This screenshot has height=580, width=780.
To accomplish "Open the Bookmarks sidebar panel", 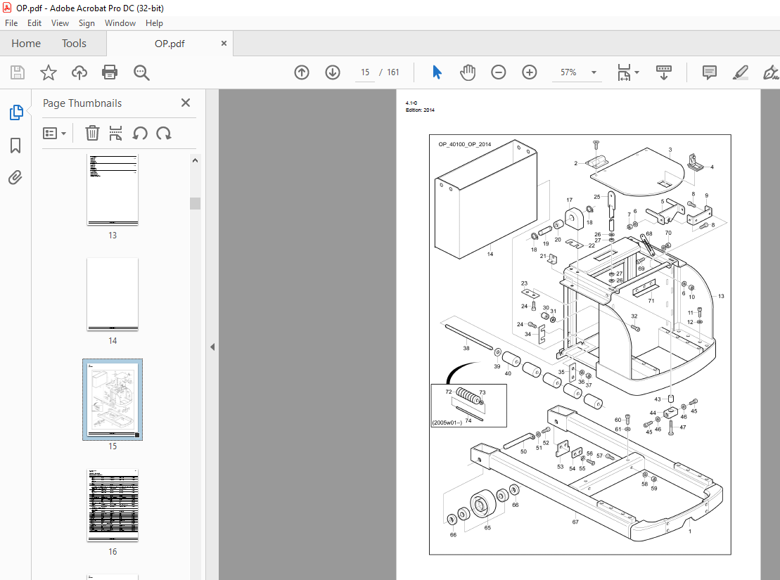I will (x=15, y=146).
